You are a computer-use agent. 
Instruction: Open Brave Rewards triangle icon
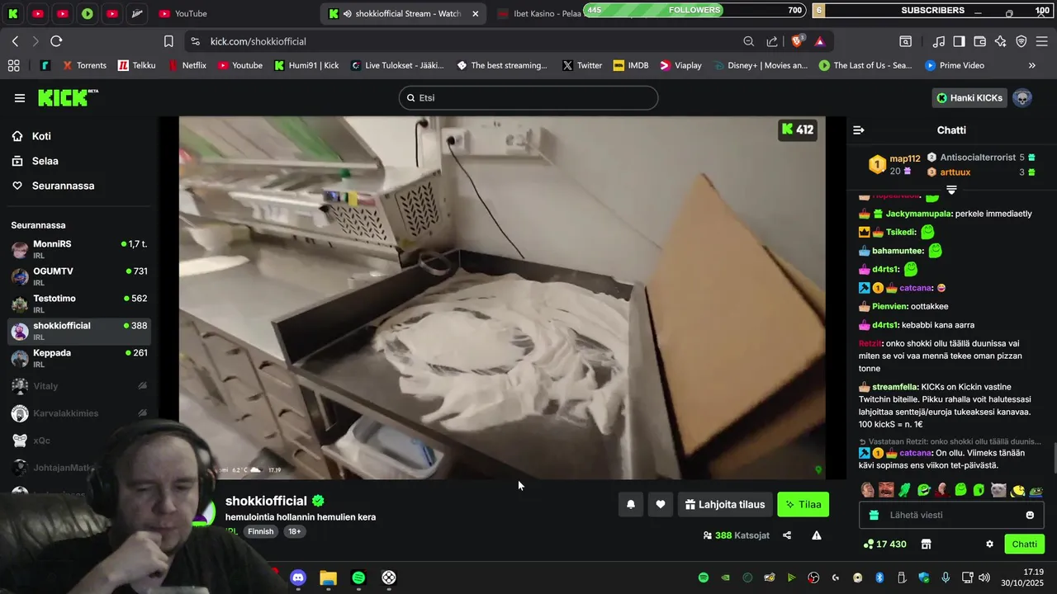820,41
